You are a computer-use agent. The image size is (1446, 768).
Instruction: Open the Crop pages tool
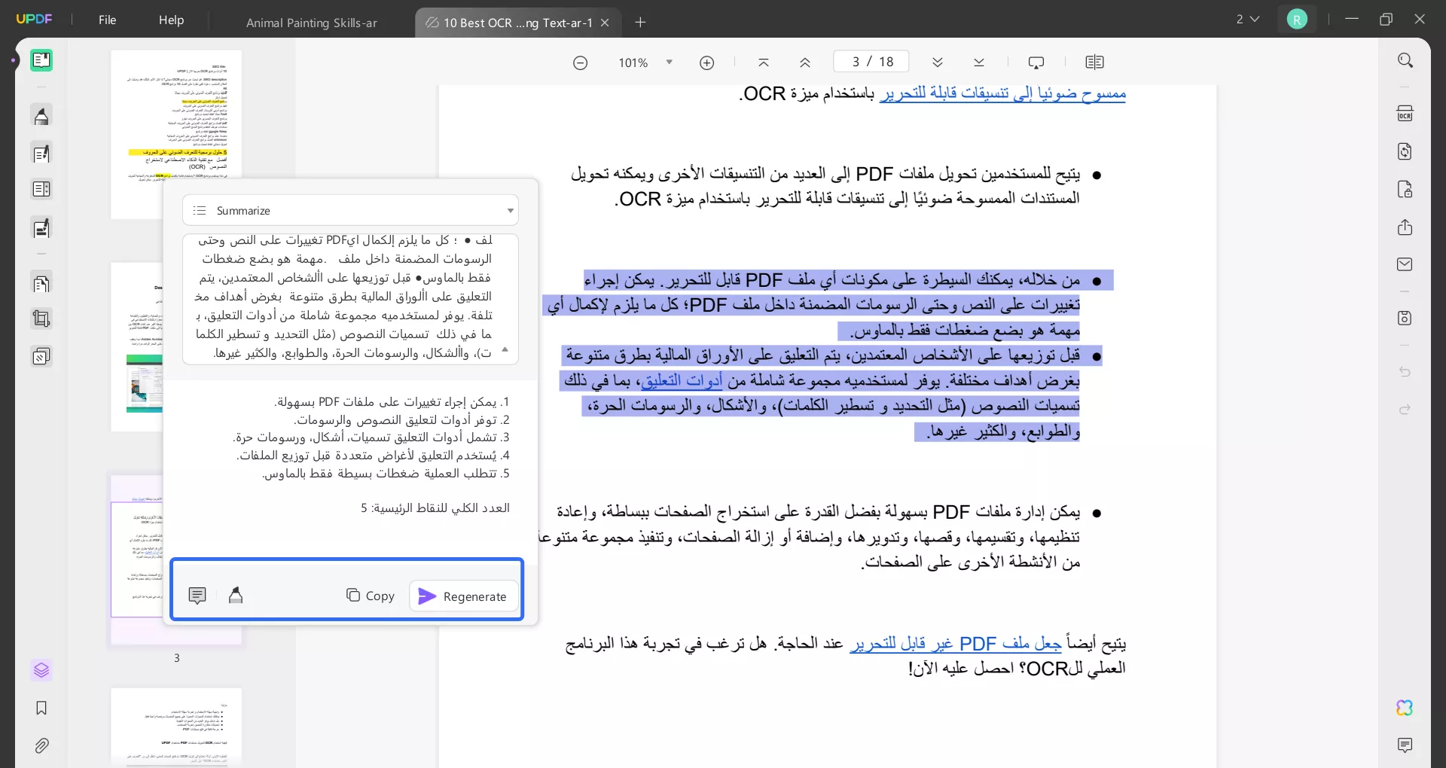click(x=41, y=319)
